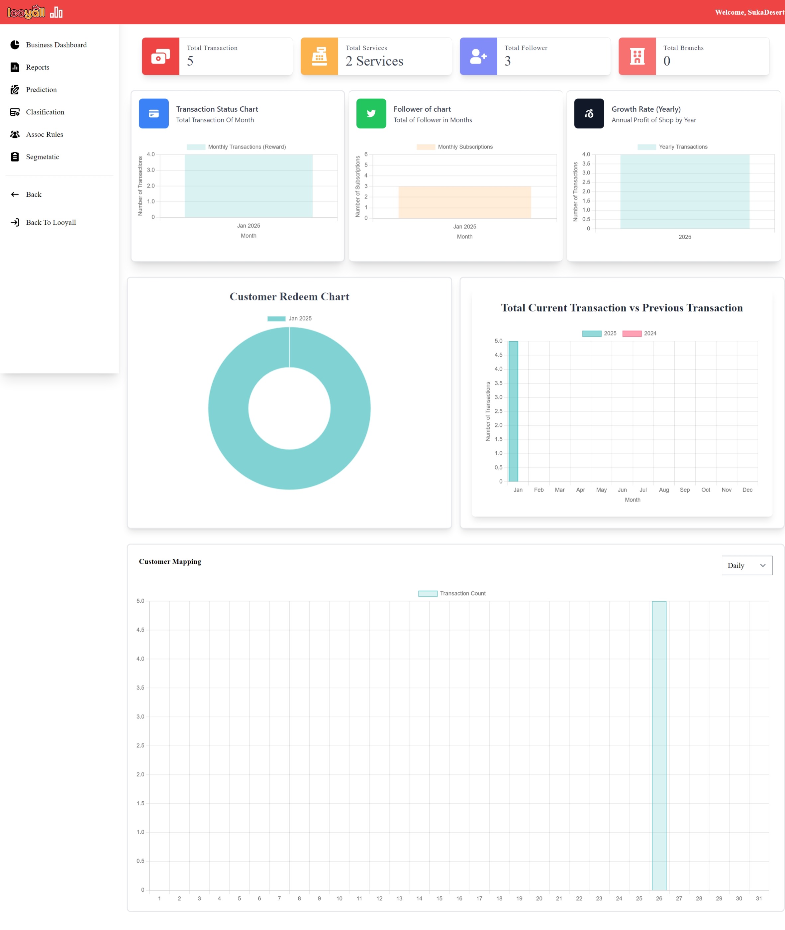785x930 pixels.
Task: Open the Clasification menu item
Action: click(45, 112)
